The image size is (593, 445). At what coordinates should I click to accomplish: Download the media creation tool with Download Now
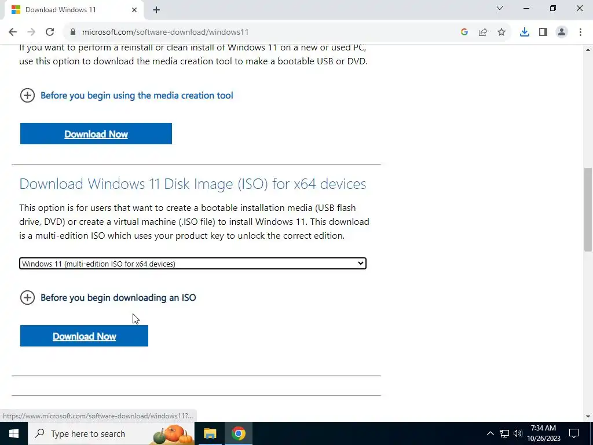tap(96, 134)
